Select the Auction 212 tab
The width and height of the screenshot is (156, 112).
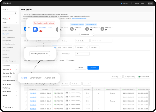(49, 78)
